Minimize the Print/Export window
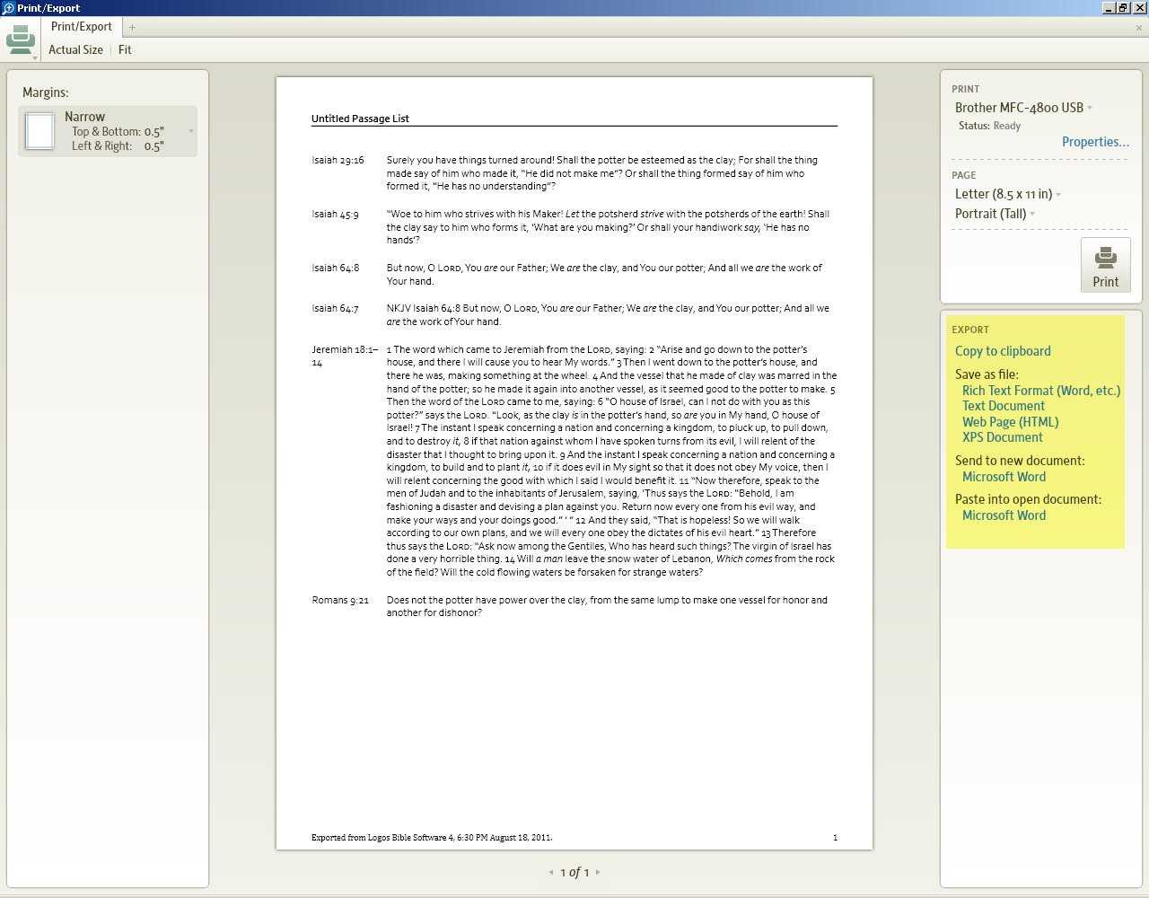Screen dimensions: 1149x898 (x=1109, y=8)
